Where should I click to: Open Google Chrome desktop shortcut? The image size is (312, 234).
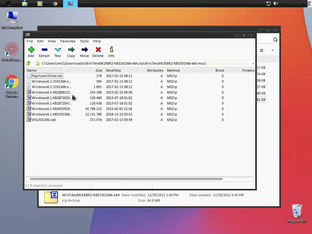pyautogui.click(x=12, y=86)
